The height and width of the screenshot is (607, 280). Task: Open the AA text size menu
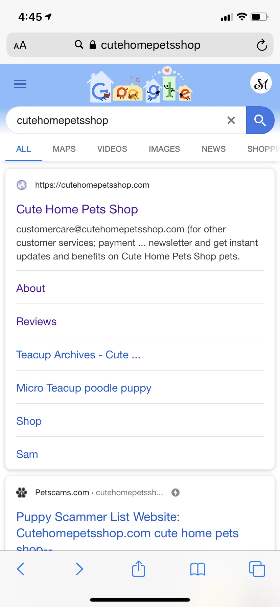click(20, 45)
